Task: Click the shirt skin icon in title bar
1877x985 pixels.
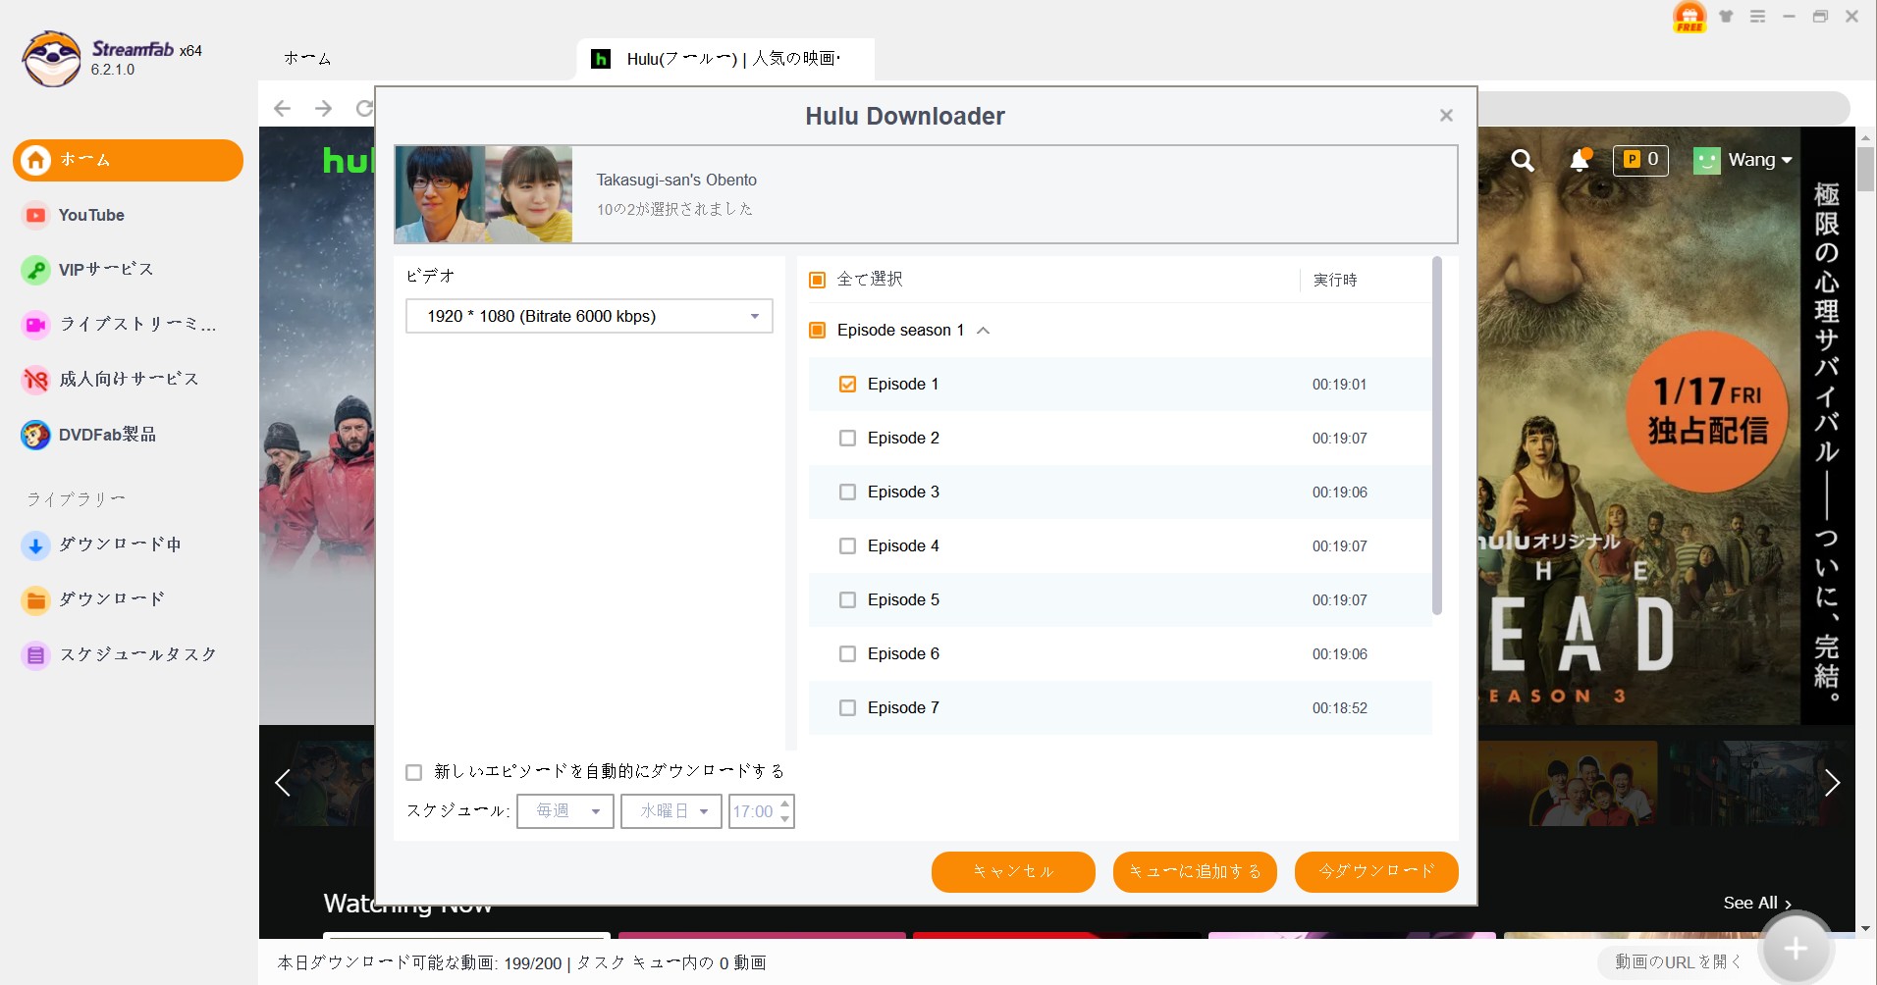Action: tap(1726, 17)
